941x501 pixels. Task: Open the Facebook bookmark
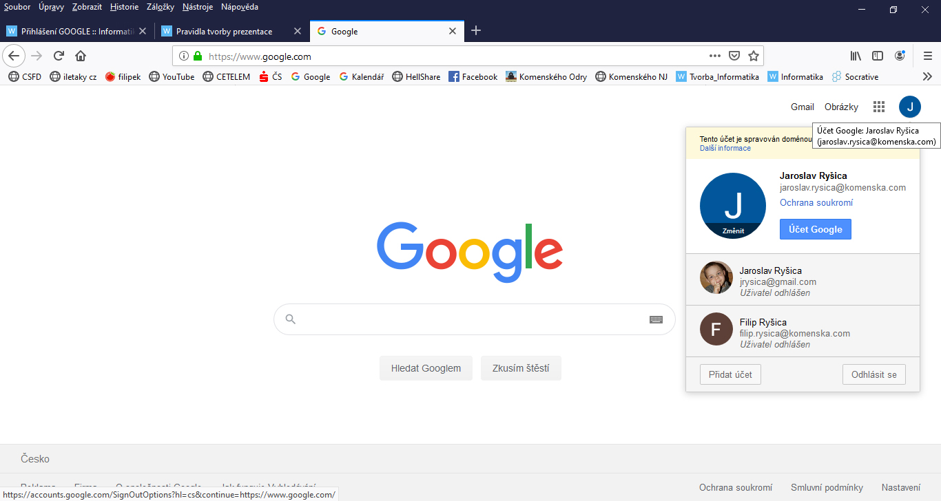(473, 77)
